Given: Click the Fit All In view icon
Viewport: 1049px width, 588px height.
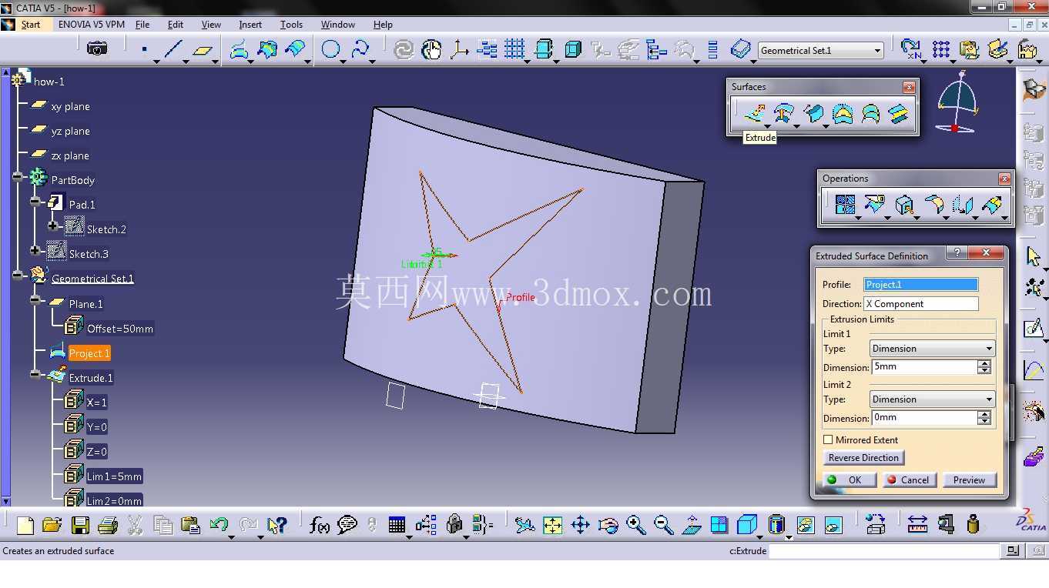Looking at the screenshot, I should point(552,525).
